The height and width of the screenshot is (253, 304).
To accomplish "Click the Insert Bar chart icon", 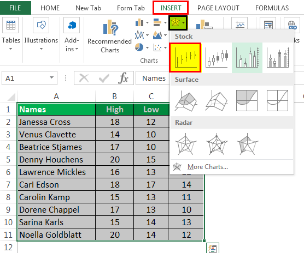I will (157, 22).
